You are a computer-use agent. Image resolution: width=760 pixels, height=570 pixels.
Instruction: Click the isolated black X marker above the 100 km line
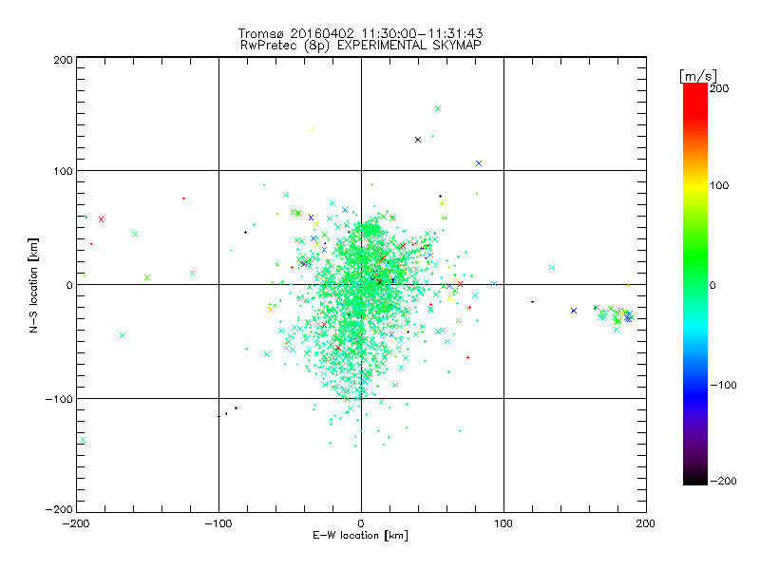(x=418, y=140)
